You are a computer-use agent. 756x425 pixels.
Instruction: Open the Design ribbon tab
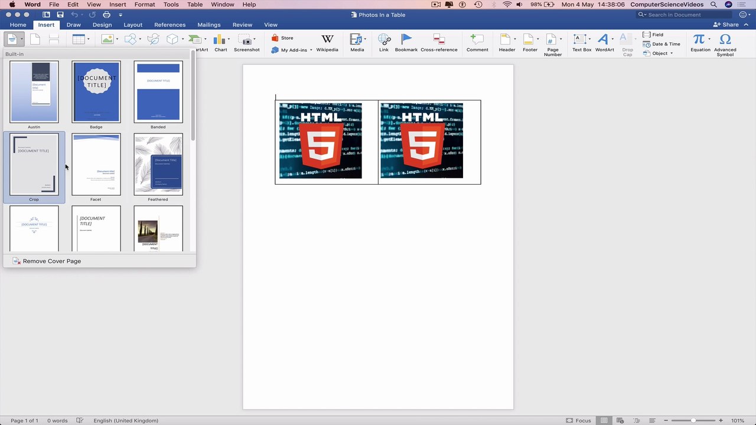(x=102, y=25)
